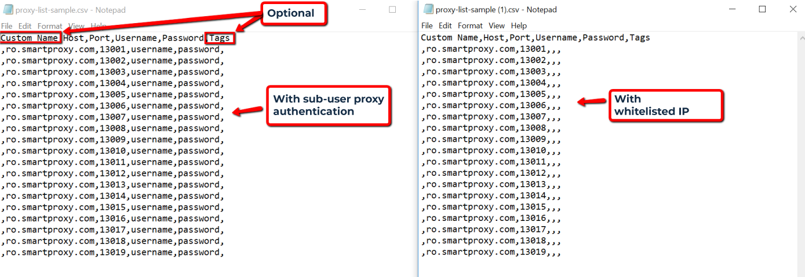Open File menu in left Notepad window

(x=7, y=26)
